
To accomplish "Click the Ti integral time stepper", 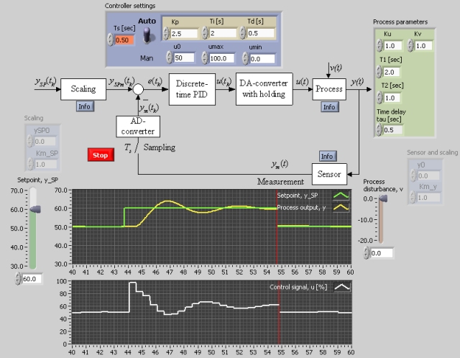I will pos(205,33).
